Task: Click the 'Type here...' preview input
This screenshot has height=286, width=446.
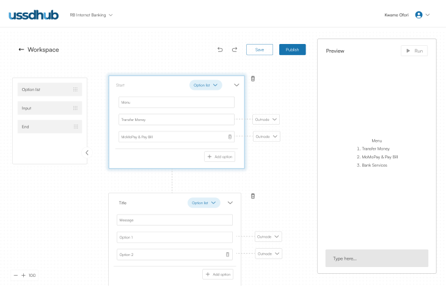Action: coord(376,258)
